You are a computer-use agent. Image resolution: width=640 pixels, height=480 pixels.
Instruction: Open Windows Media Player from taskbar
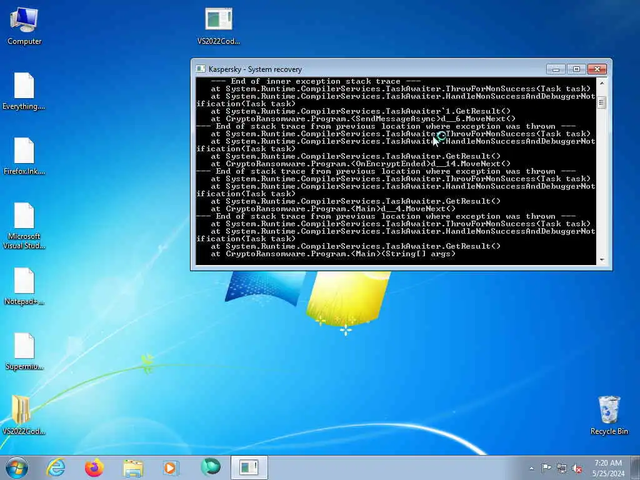[171, 467]
